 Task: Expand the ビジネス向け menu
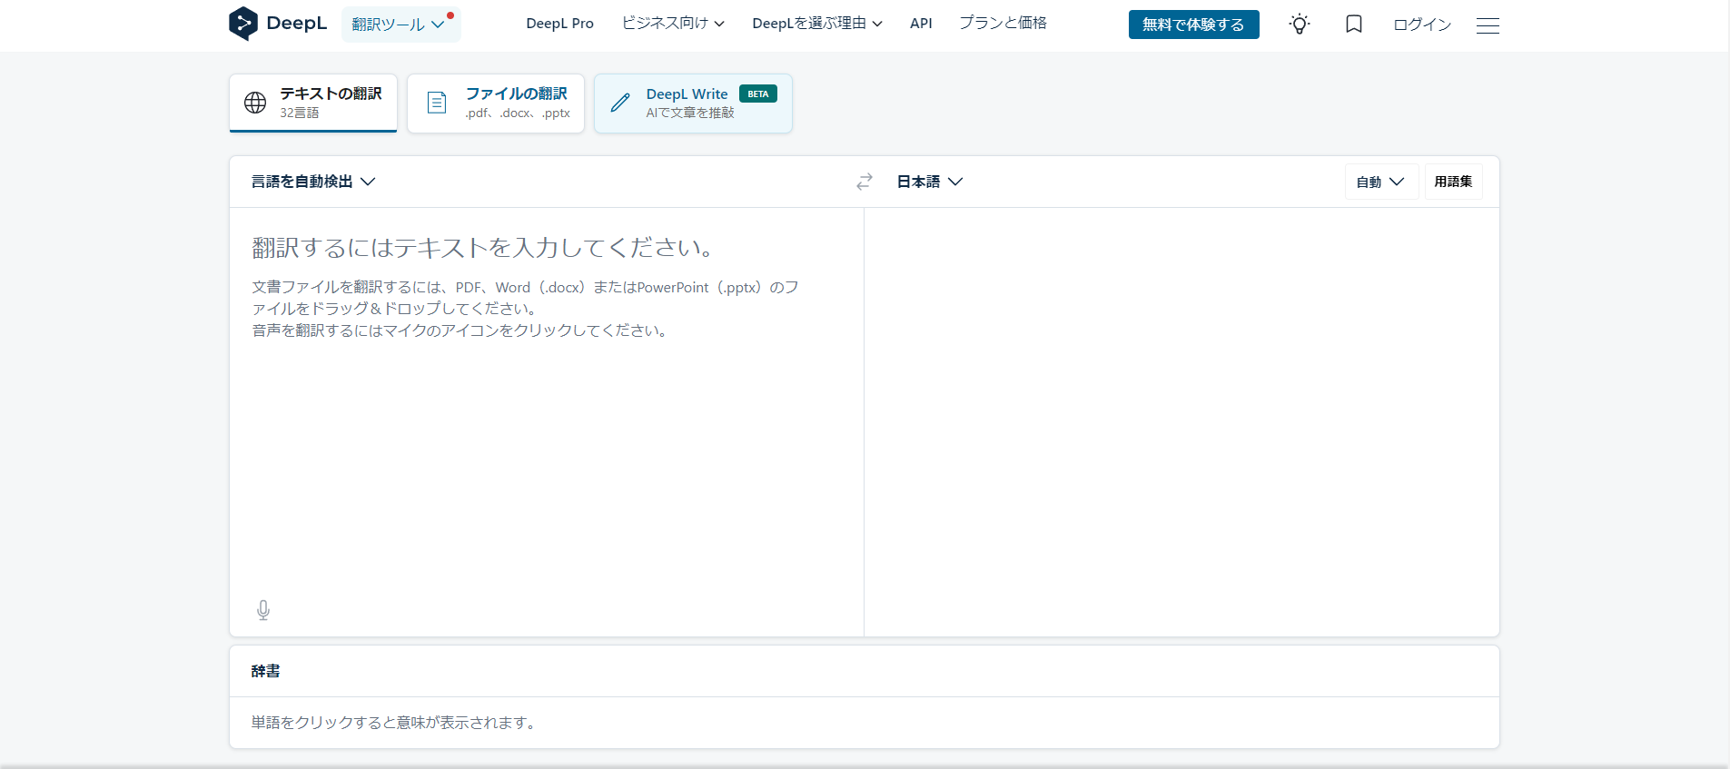(673, 24)
